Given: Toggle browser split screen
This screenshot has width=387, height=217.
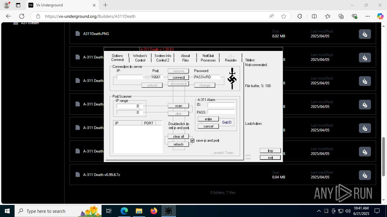Looking at the screenshot, I should (314, 16).
